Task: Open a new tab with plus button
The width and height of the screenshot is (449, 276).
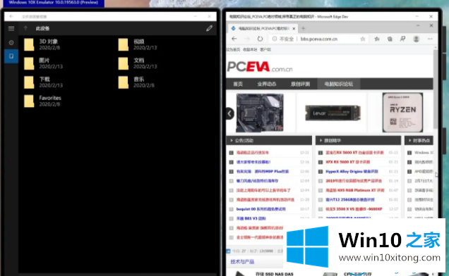Action: (304, 28)
